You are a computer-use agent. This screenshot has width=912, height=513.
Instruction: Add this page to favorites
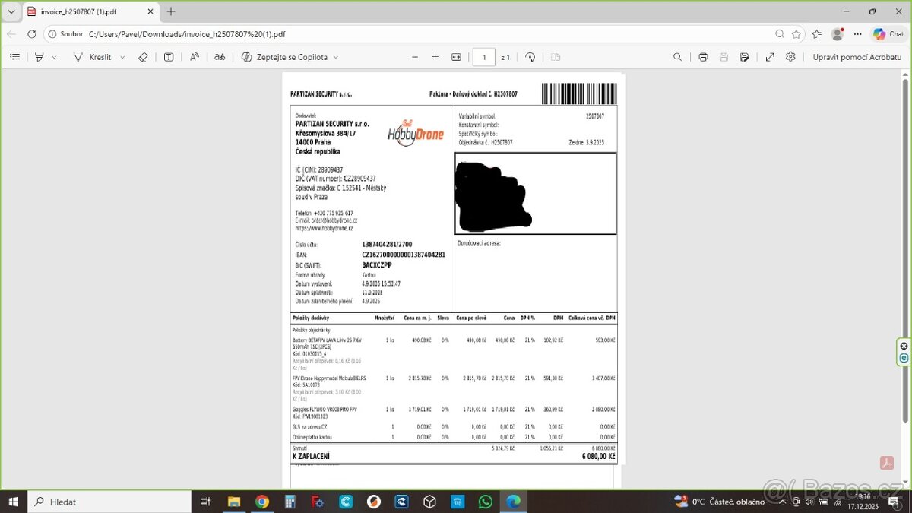pos(796,34)
